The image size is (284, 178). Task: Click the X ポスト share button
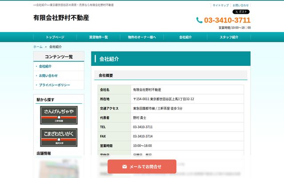(241, 12)
